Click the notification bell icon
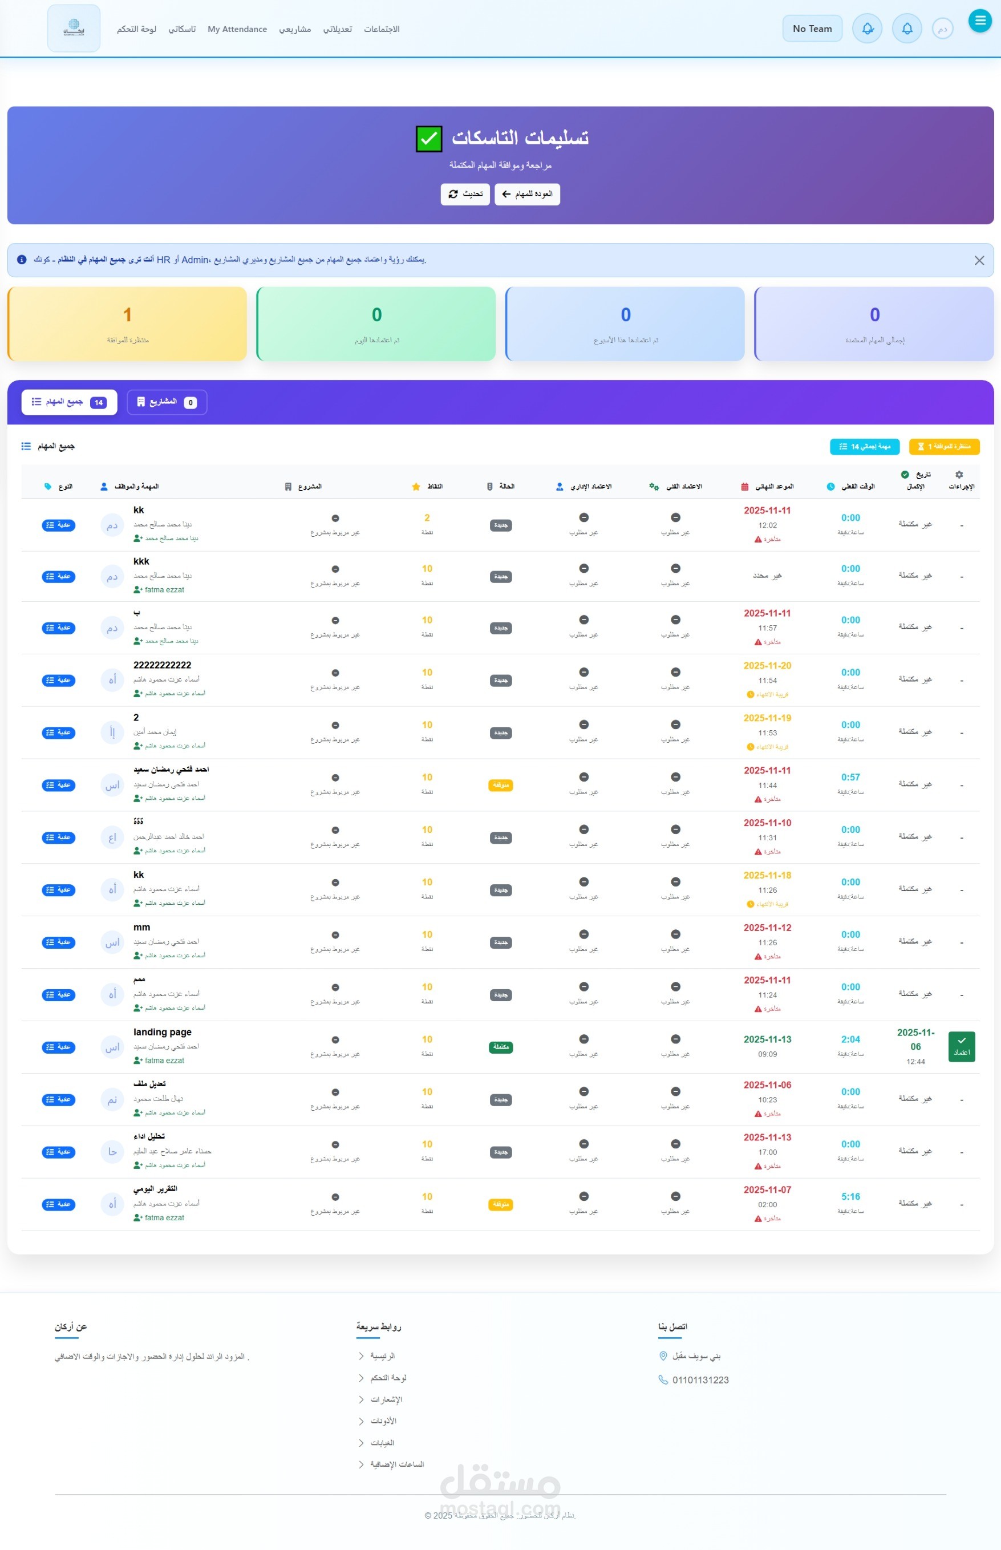Image resolution: width=1001 pixels, height=1550 pixels. click(x=907, y=29)
